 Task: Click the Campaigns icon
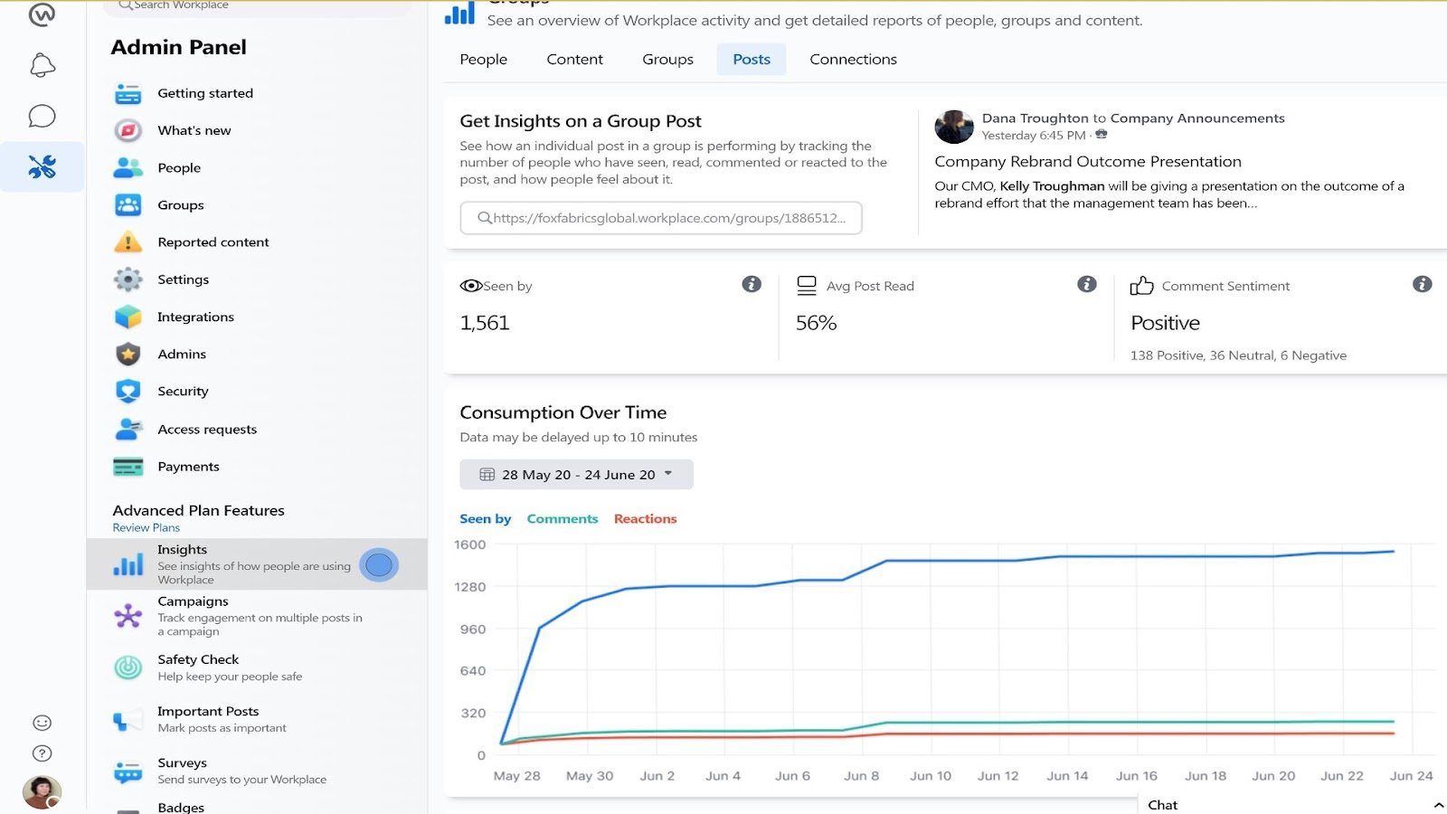[128, 616]
